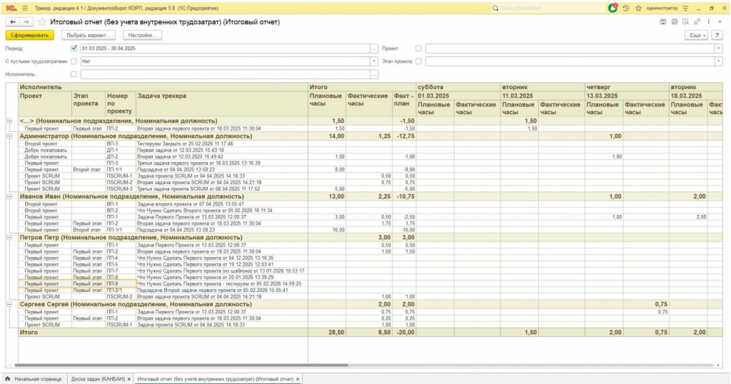Click task 'Тестируем Закрыто от 25.02.2026 11:17:46'
The height and width of the screenshot is (384, 731).
click(x=185, y=144)
